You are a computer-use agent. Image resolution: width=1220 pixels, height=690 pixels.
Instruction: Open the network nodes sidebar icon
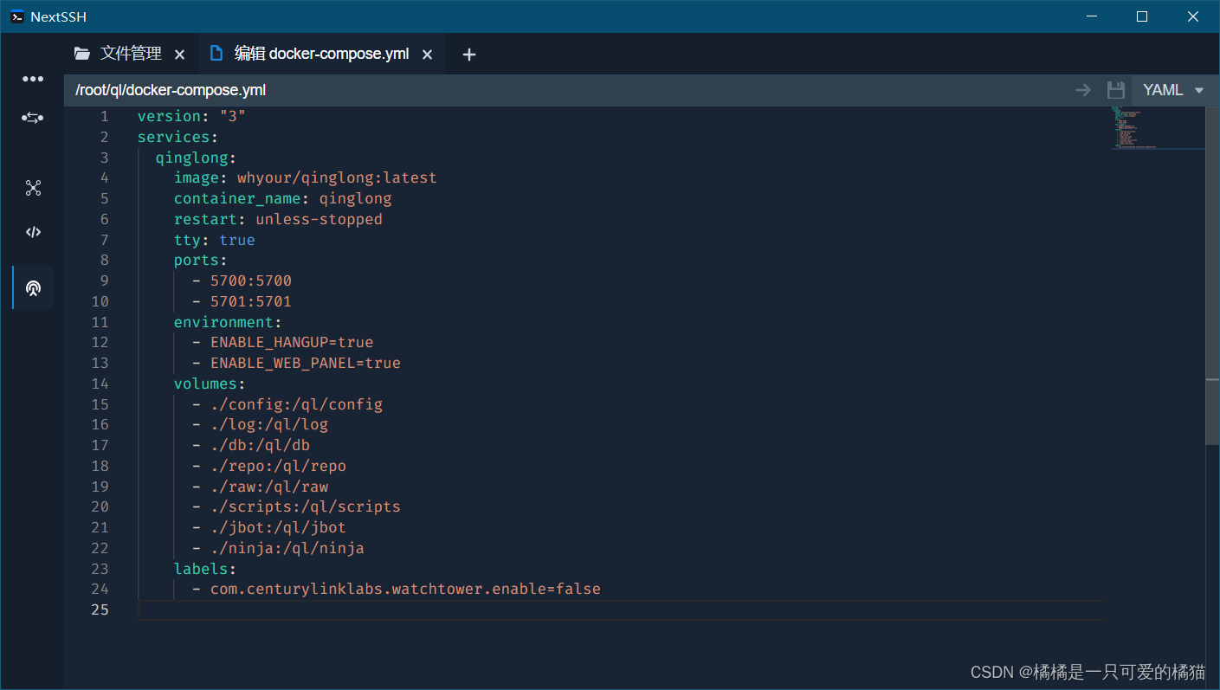pos(33,188)
